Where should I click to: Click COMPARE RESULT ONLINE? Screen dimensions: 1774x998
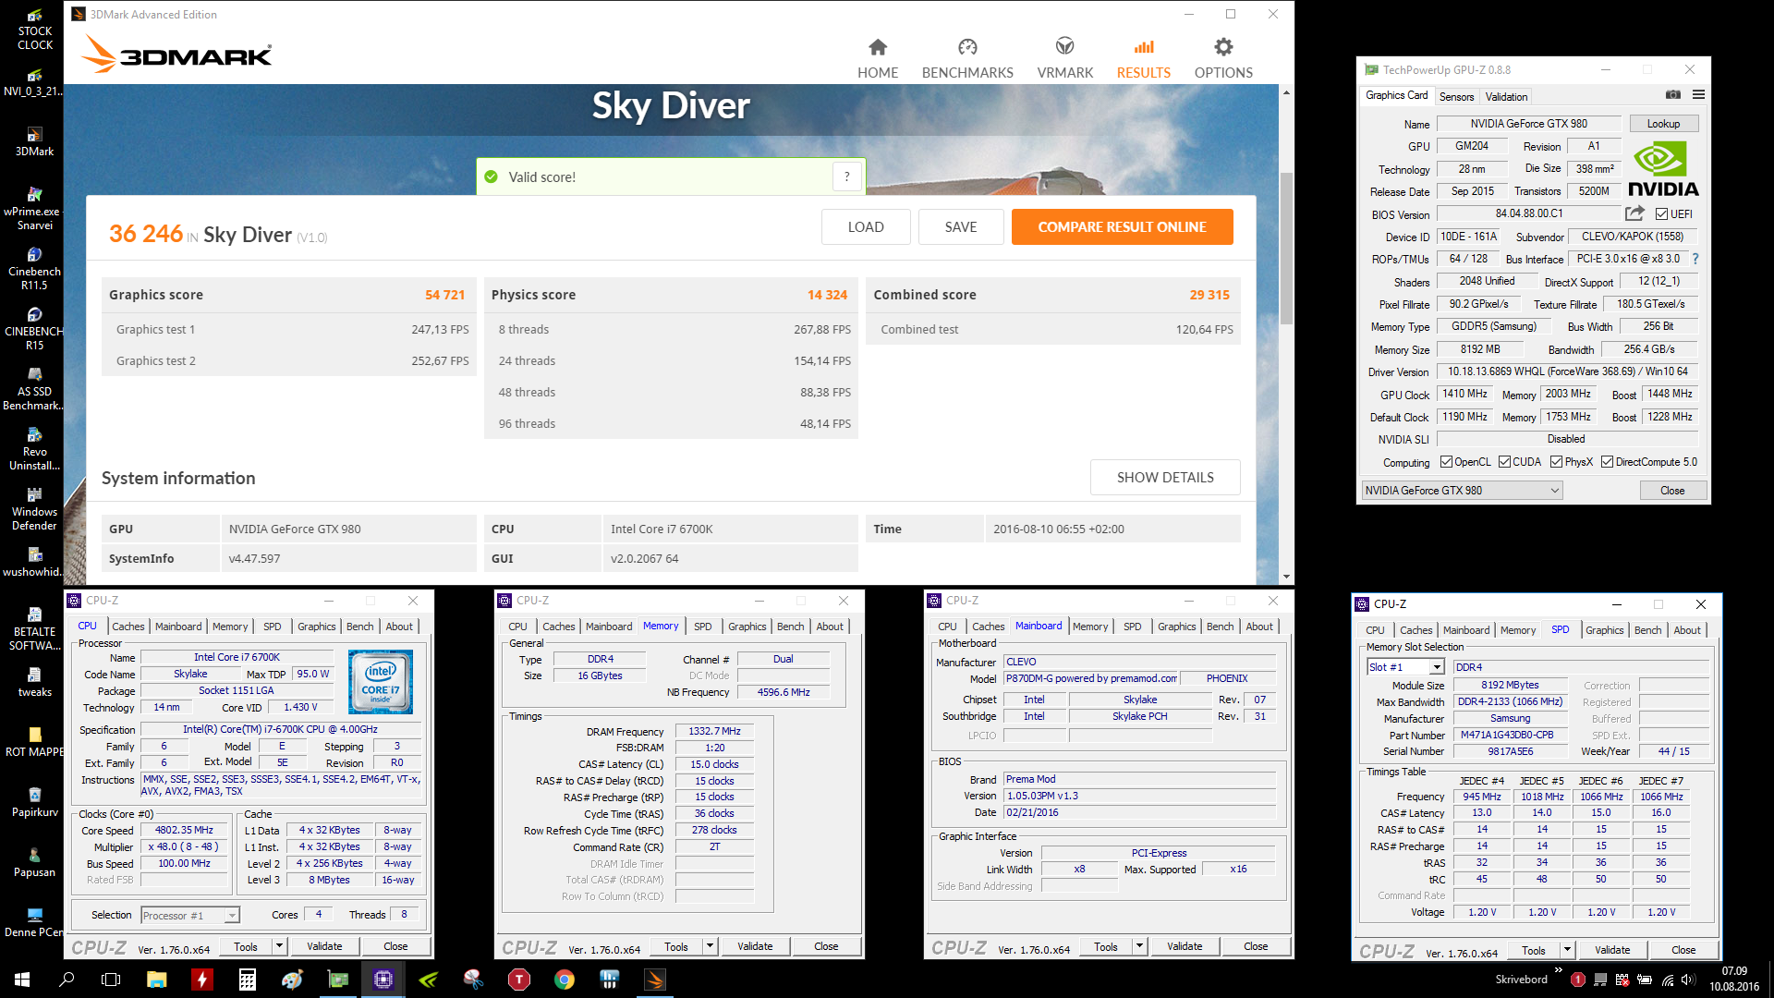point(1122,226)
